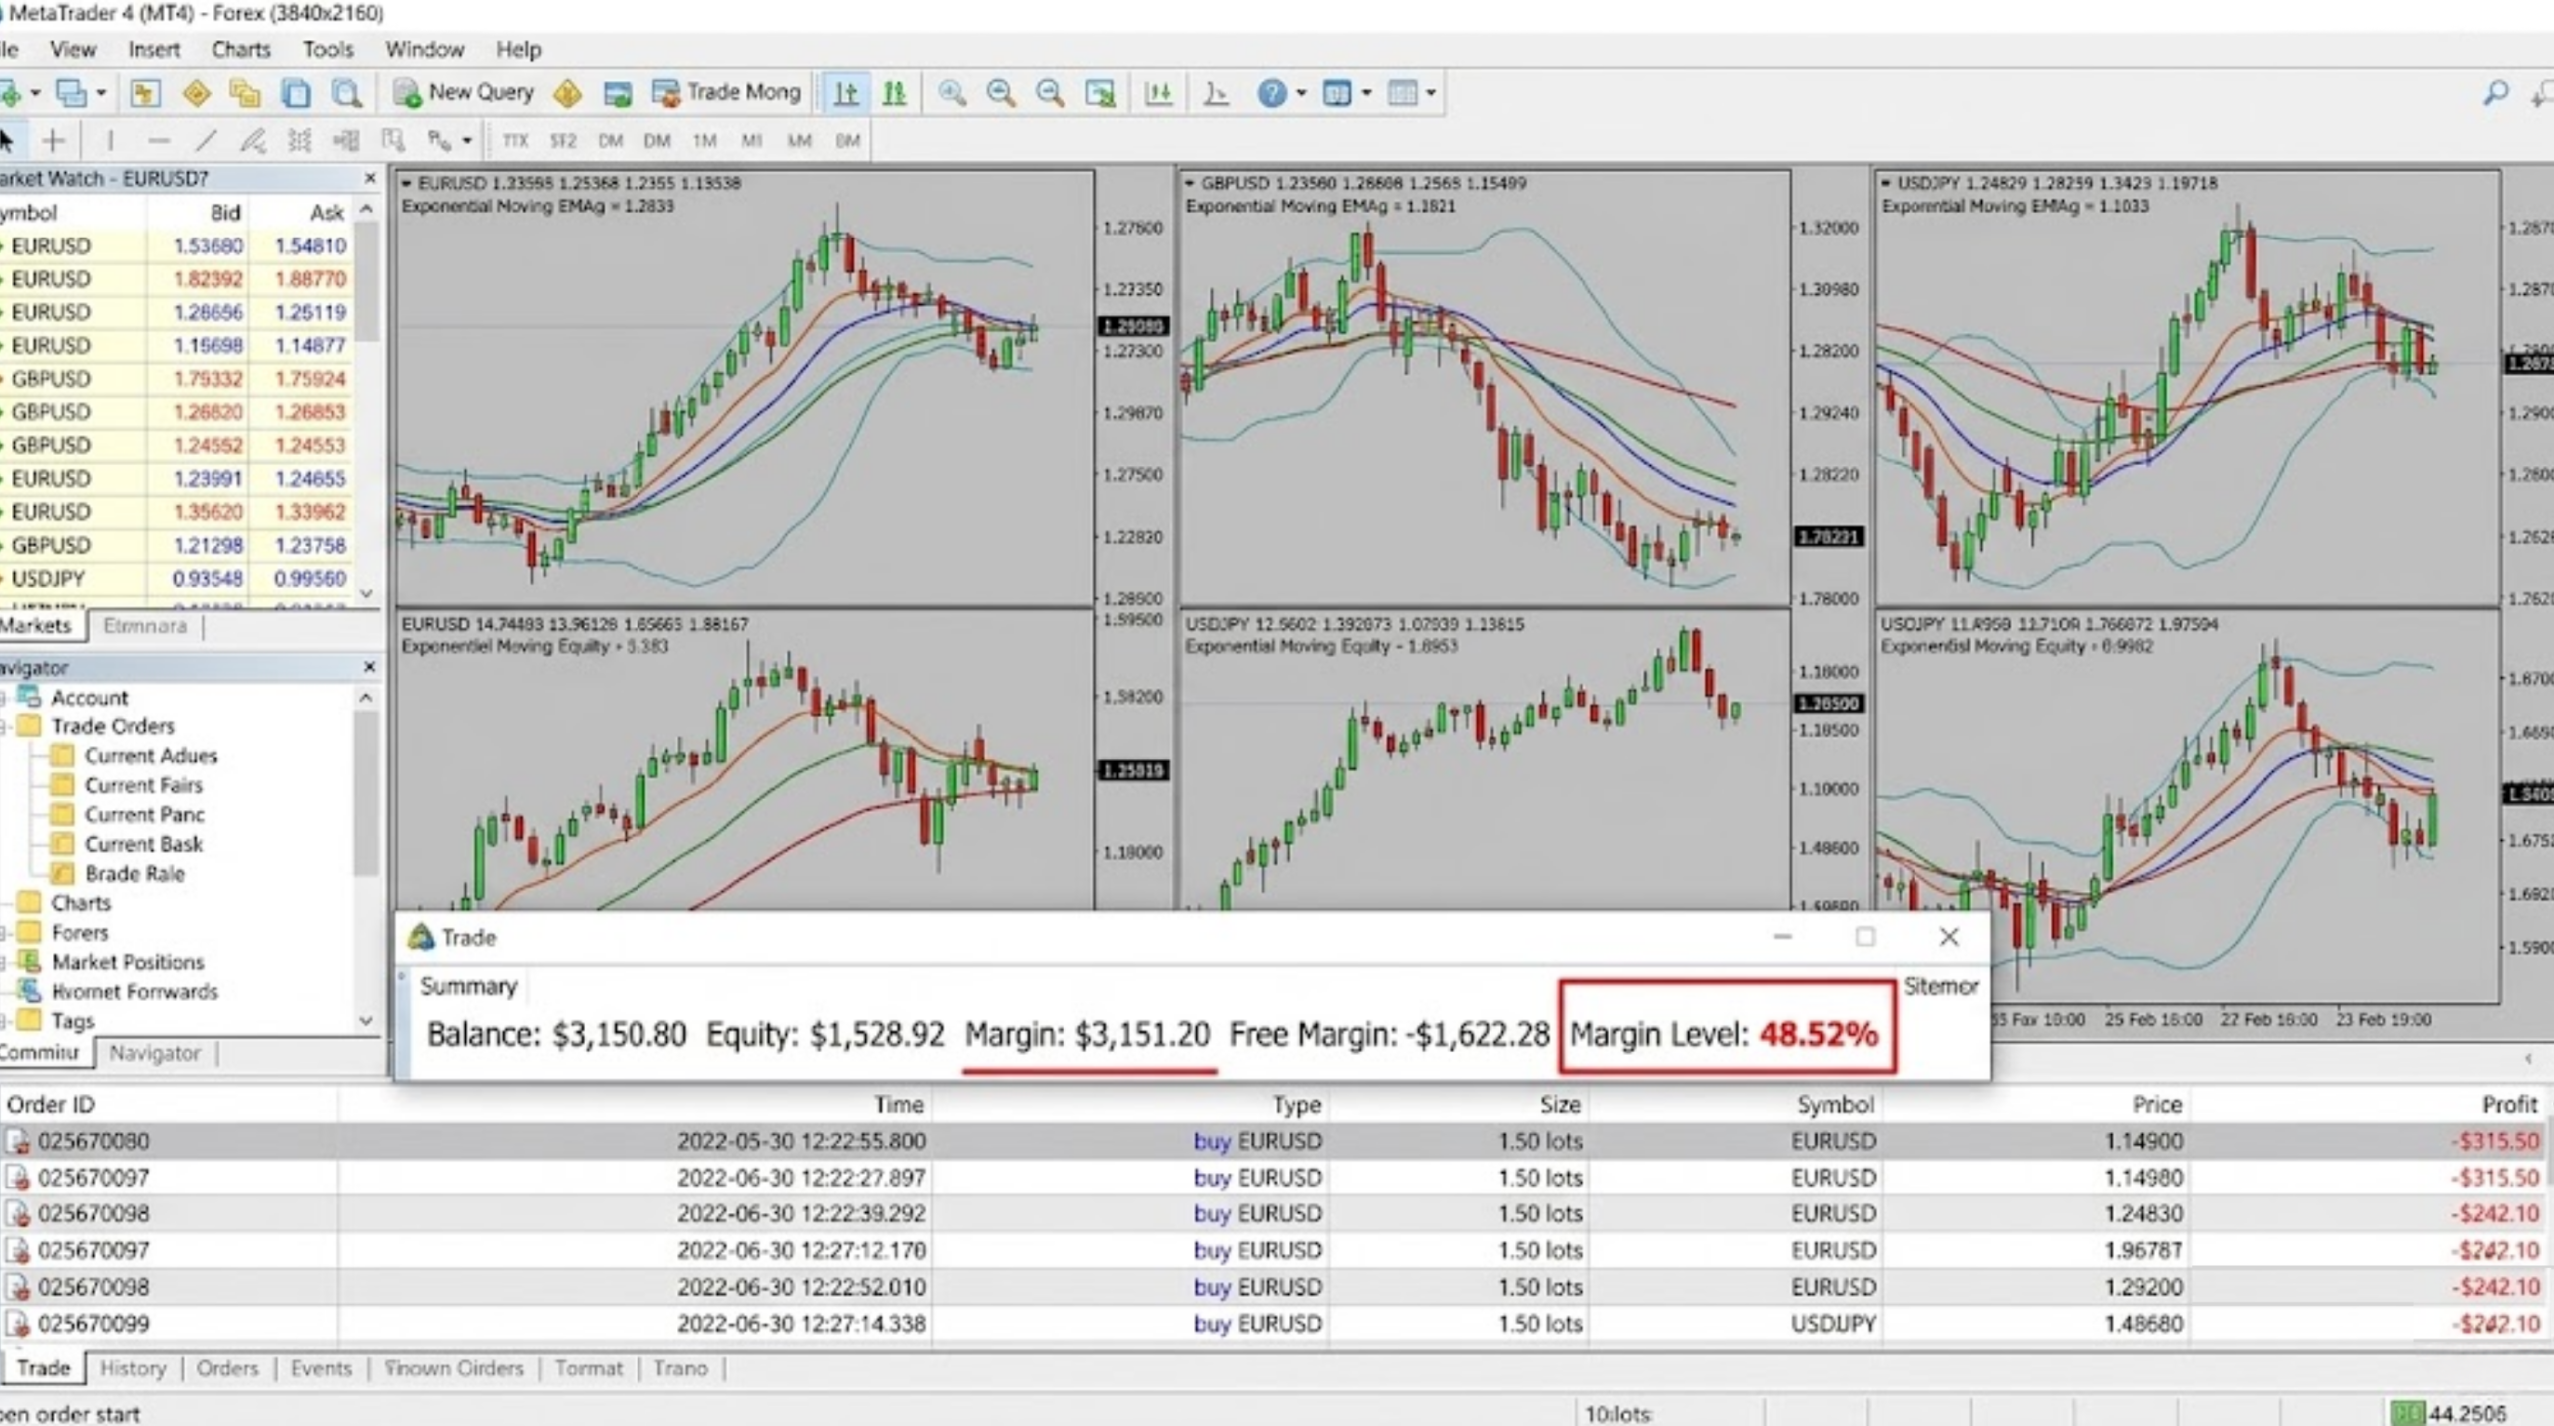Viewport: 2554px width, 1426px height.
Task: Click the Trade Mong button
Action: pos(726,93)
